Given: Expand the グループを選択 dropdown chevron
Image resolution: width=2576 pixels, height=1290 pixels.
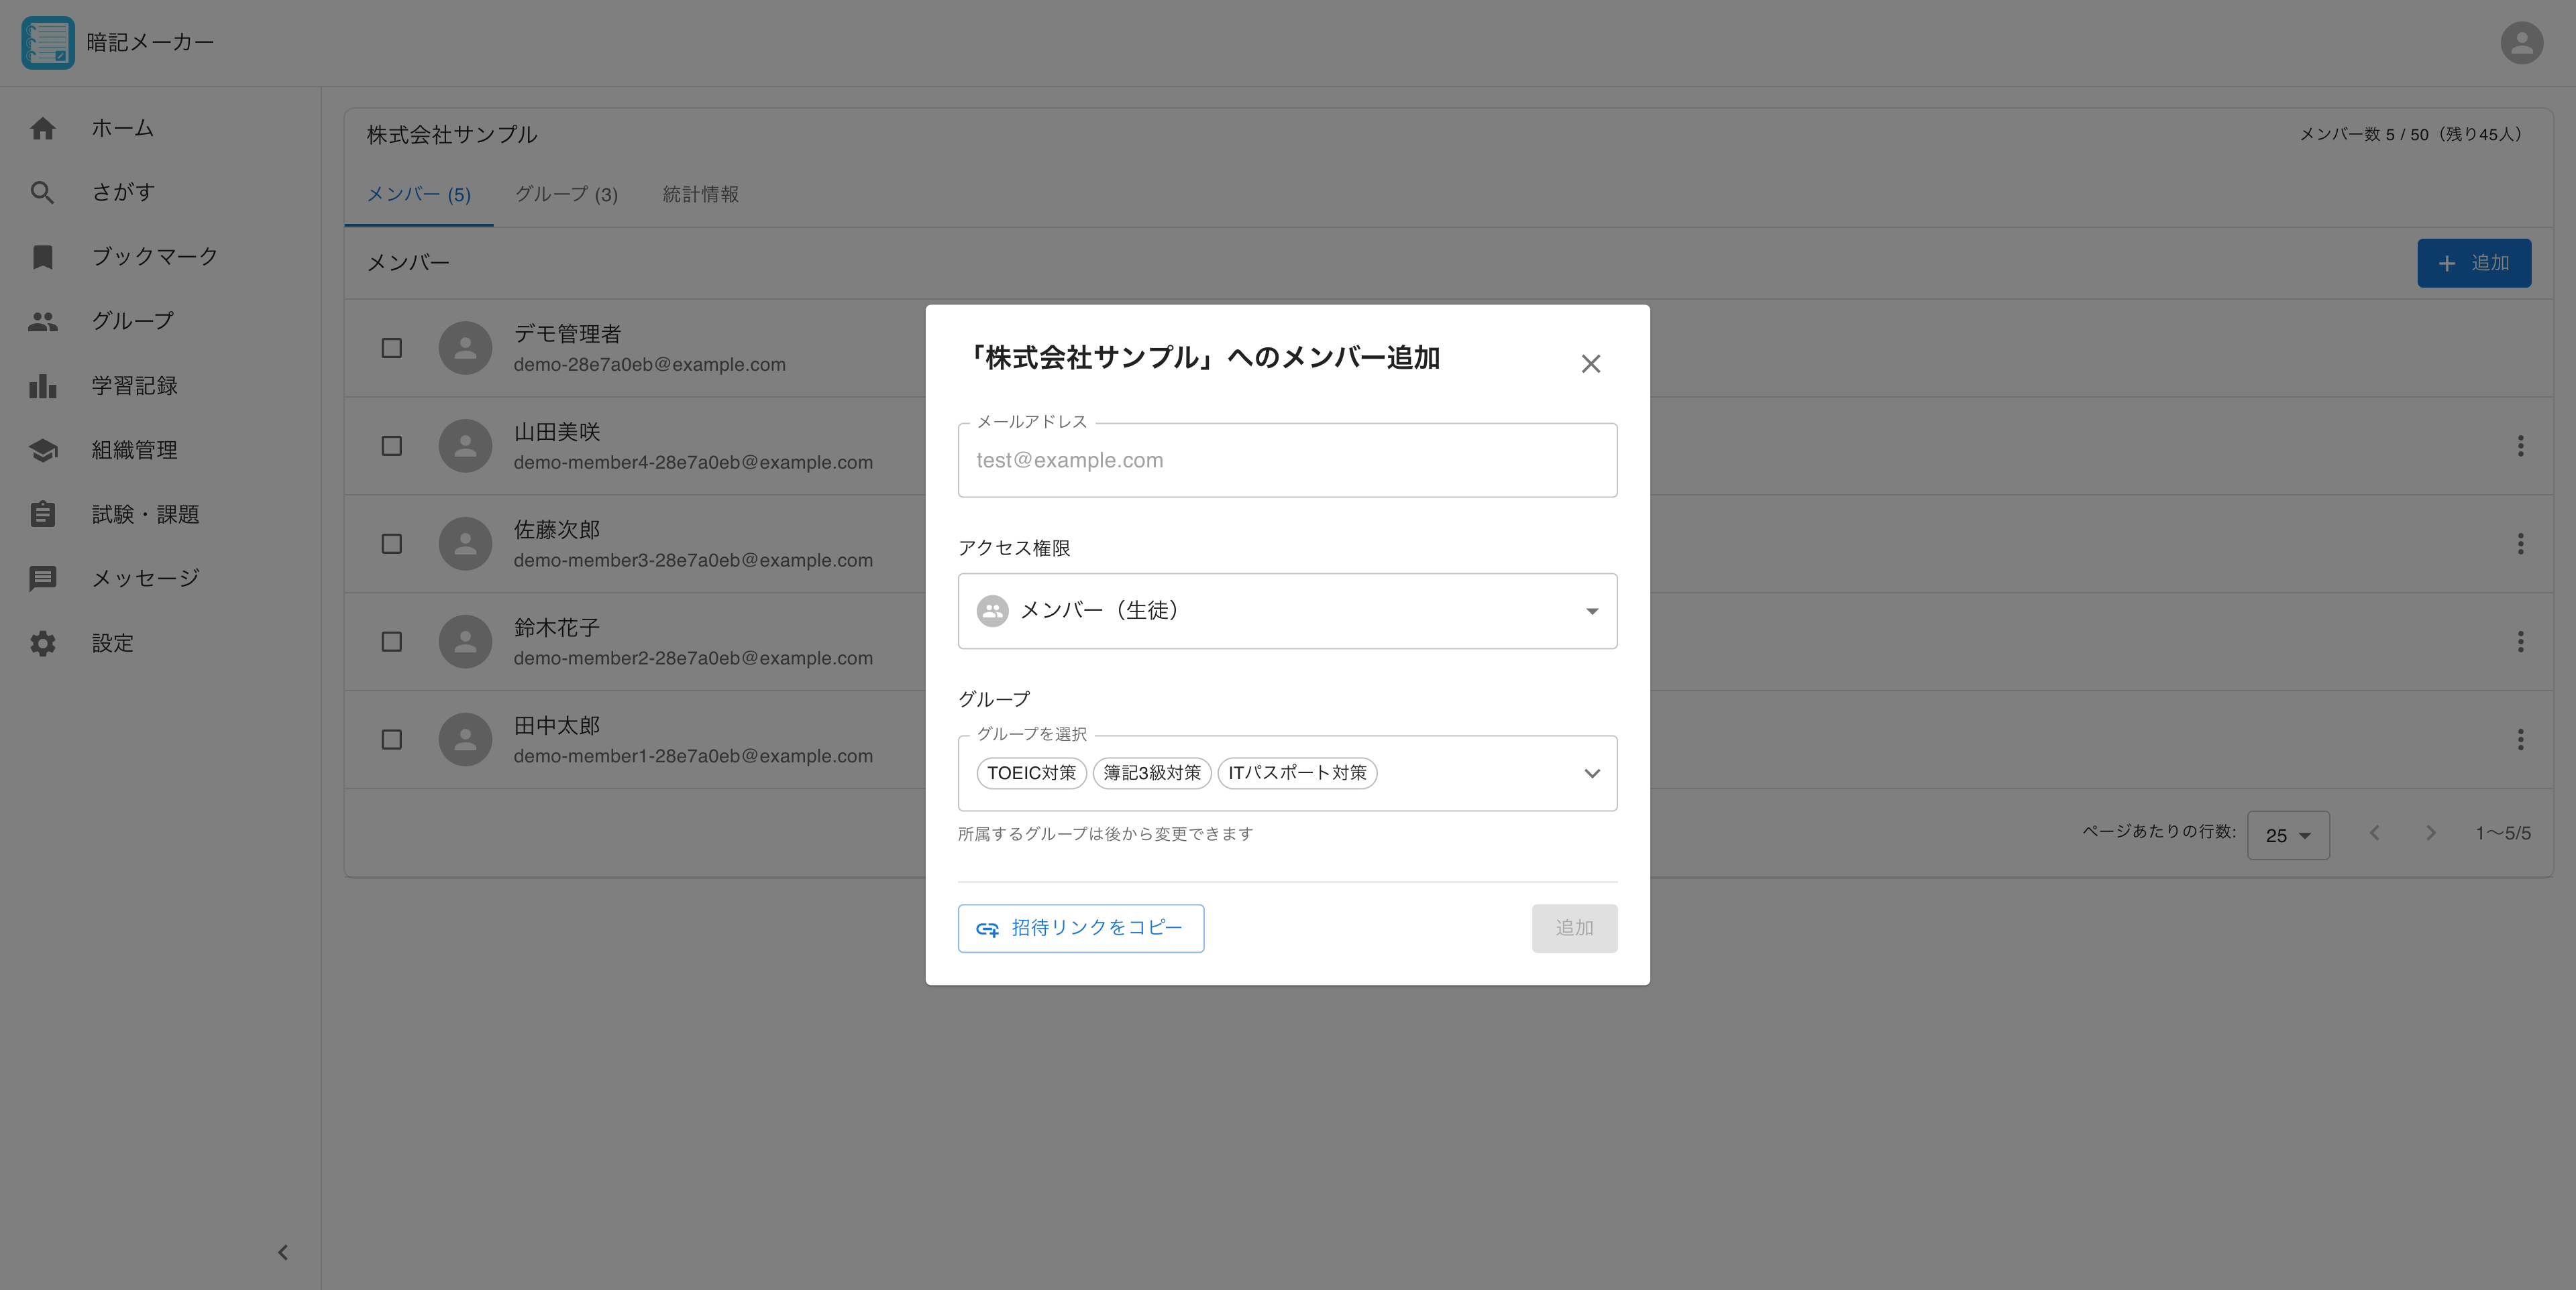Looking at the screenshot, I should click(x=1592, y=774).
